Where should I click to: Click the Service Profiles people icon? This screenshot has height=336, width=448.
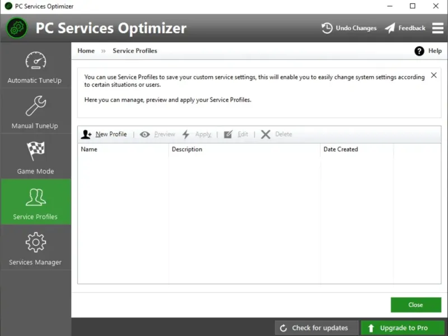[36, 197]
